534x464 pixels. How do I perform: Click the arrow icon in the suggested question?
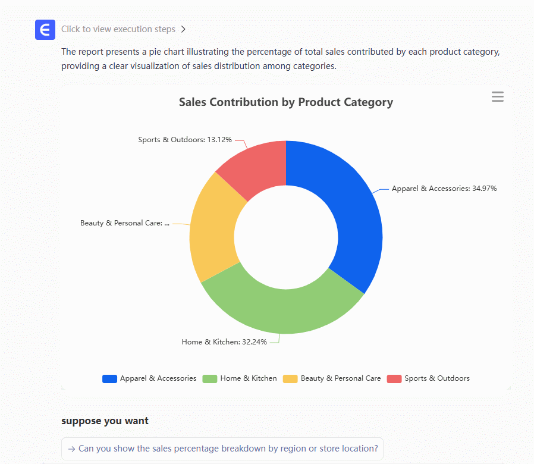point(71,449)
